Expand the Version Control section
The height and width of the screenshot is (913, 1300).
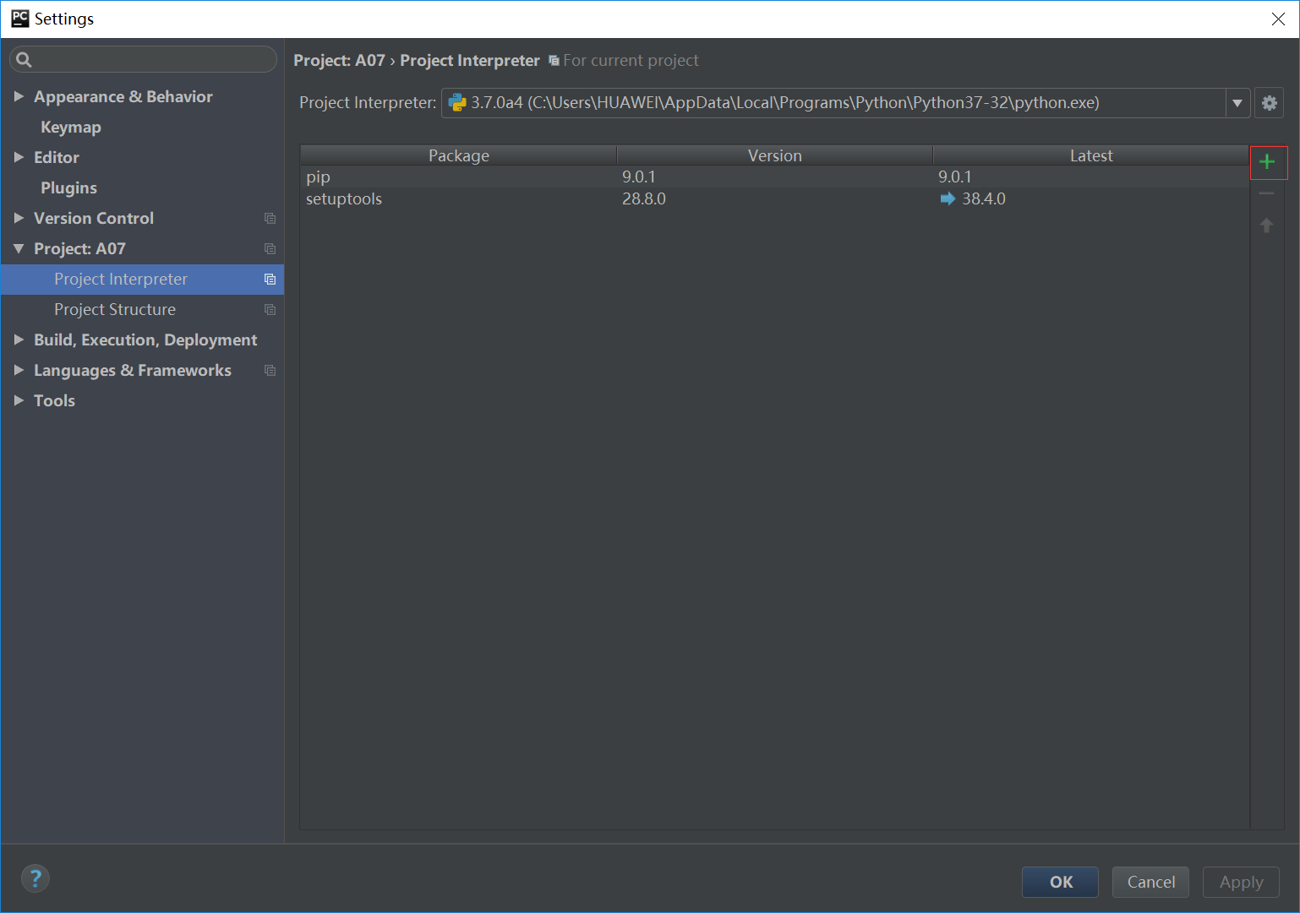point(19,218)
